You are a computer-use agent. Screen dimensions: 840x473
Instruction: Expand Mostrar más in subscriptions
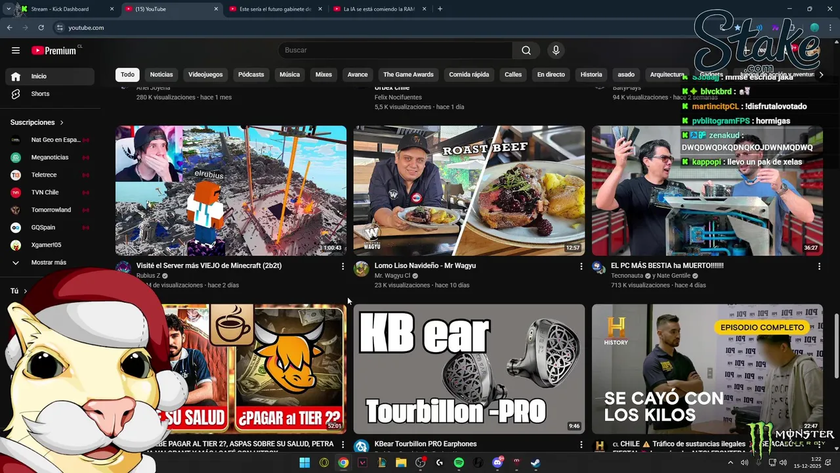pos(50,263)
